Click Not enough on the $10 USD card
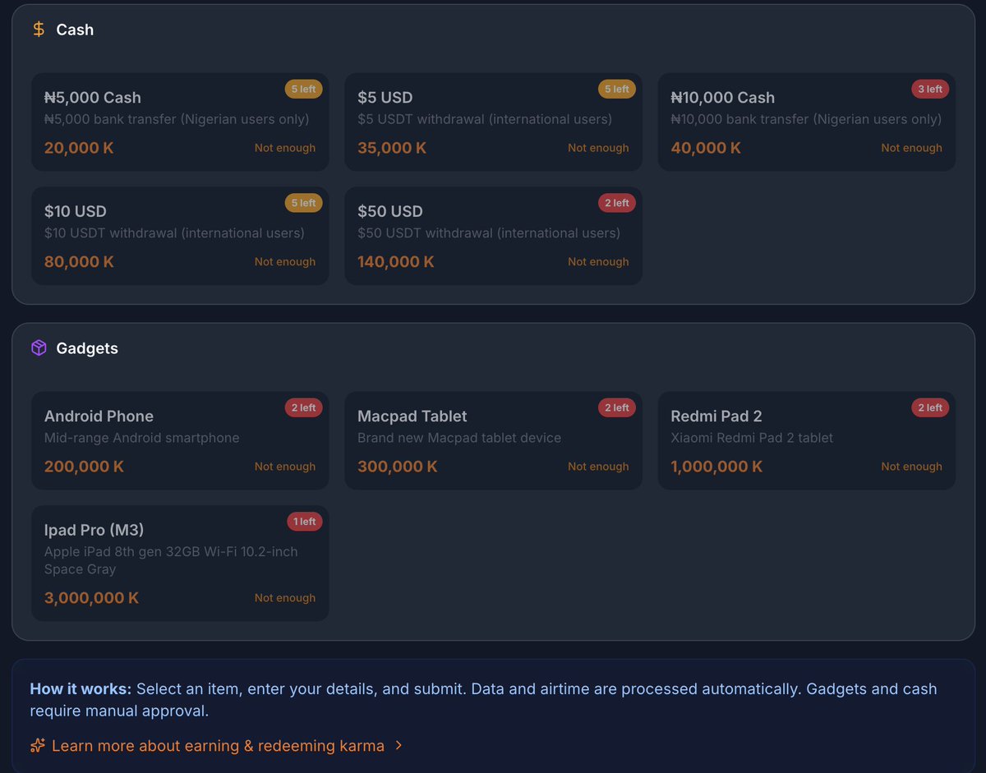 coord(285,262)
